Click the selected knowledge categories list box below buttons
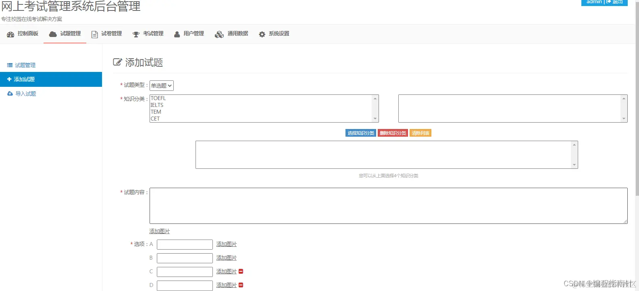The width and height of the screenshot is (639, 291). tap(387, 155)
